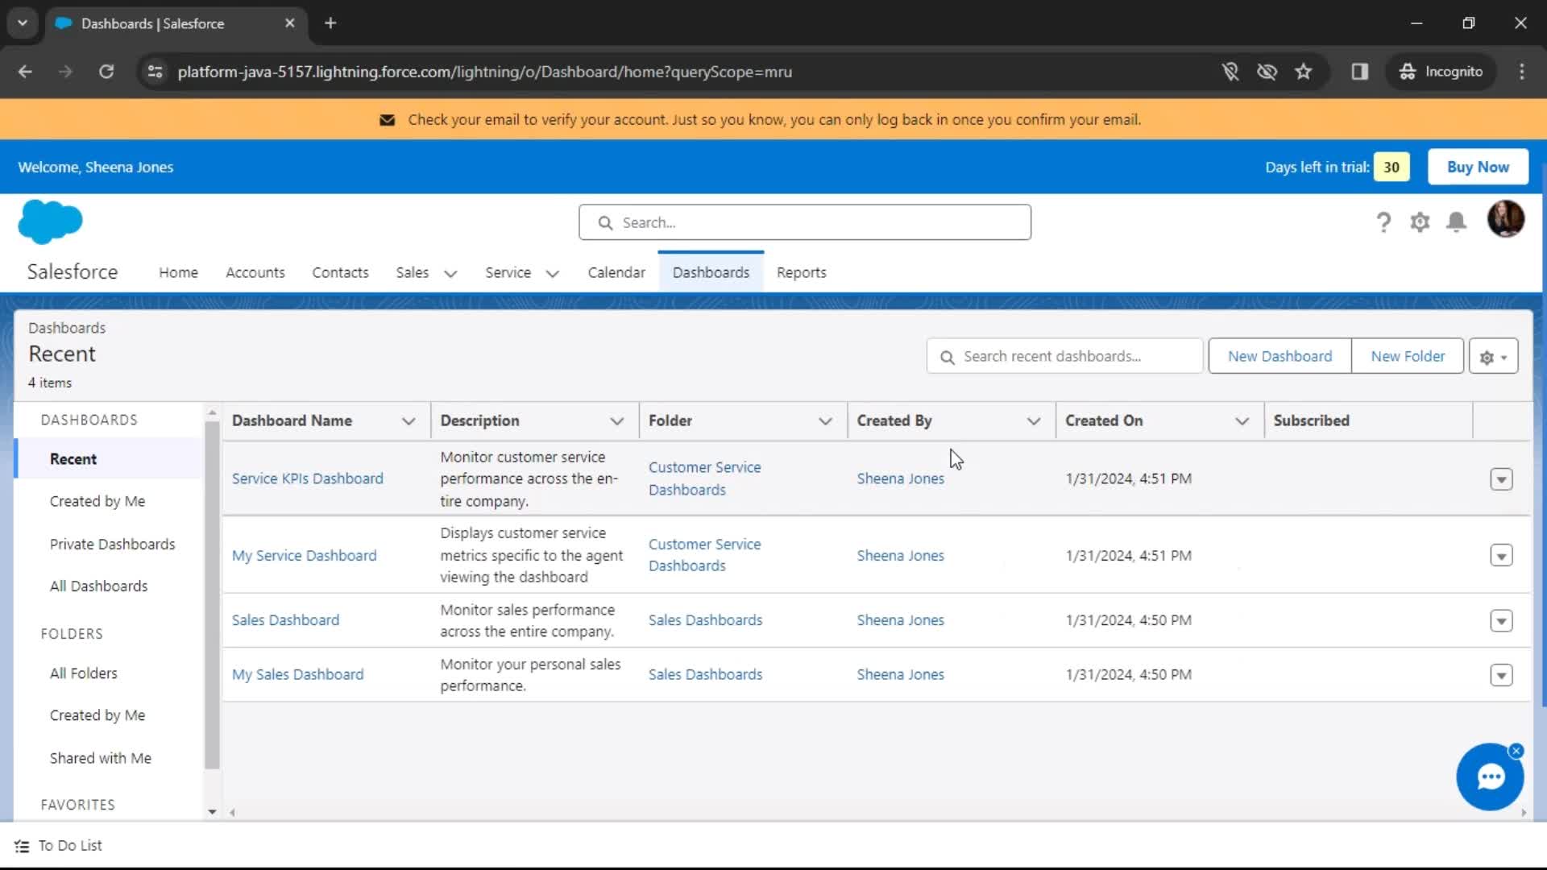Open Dashboard Name column menu chevron
This screenshot has width=1547, height=870.
pyautogui.click(x=409, y=421)
